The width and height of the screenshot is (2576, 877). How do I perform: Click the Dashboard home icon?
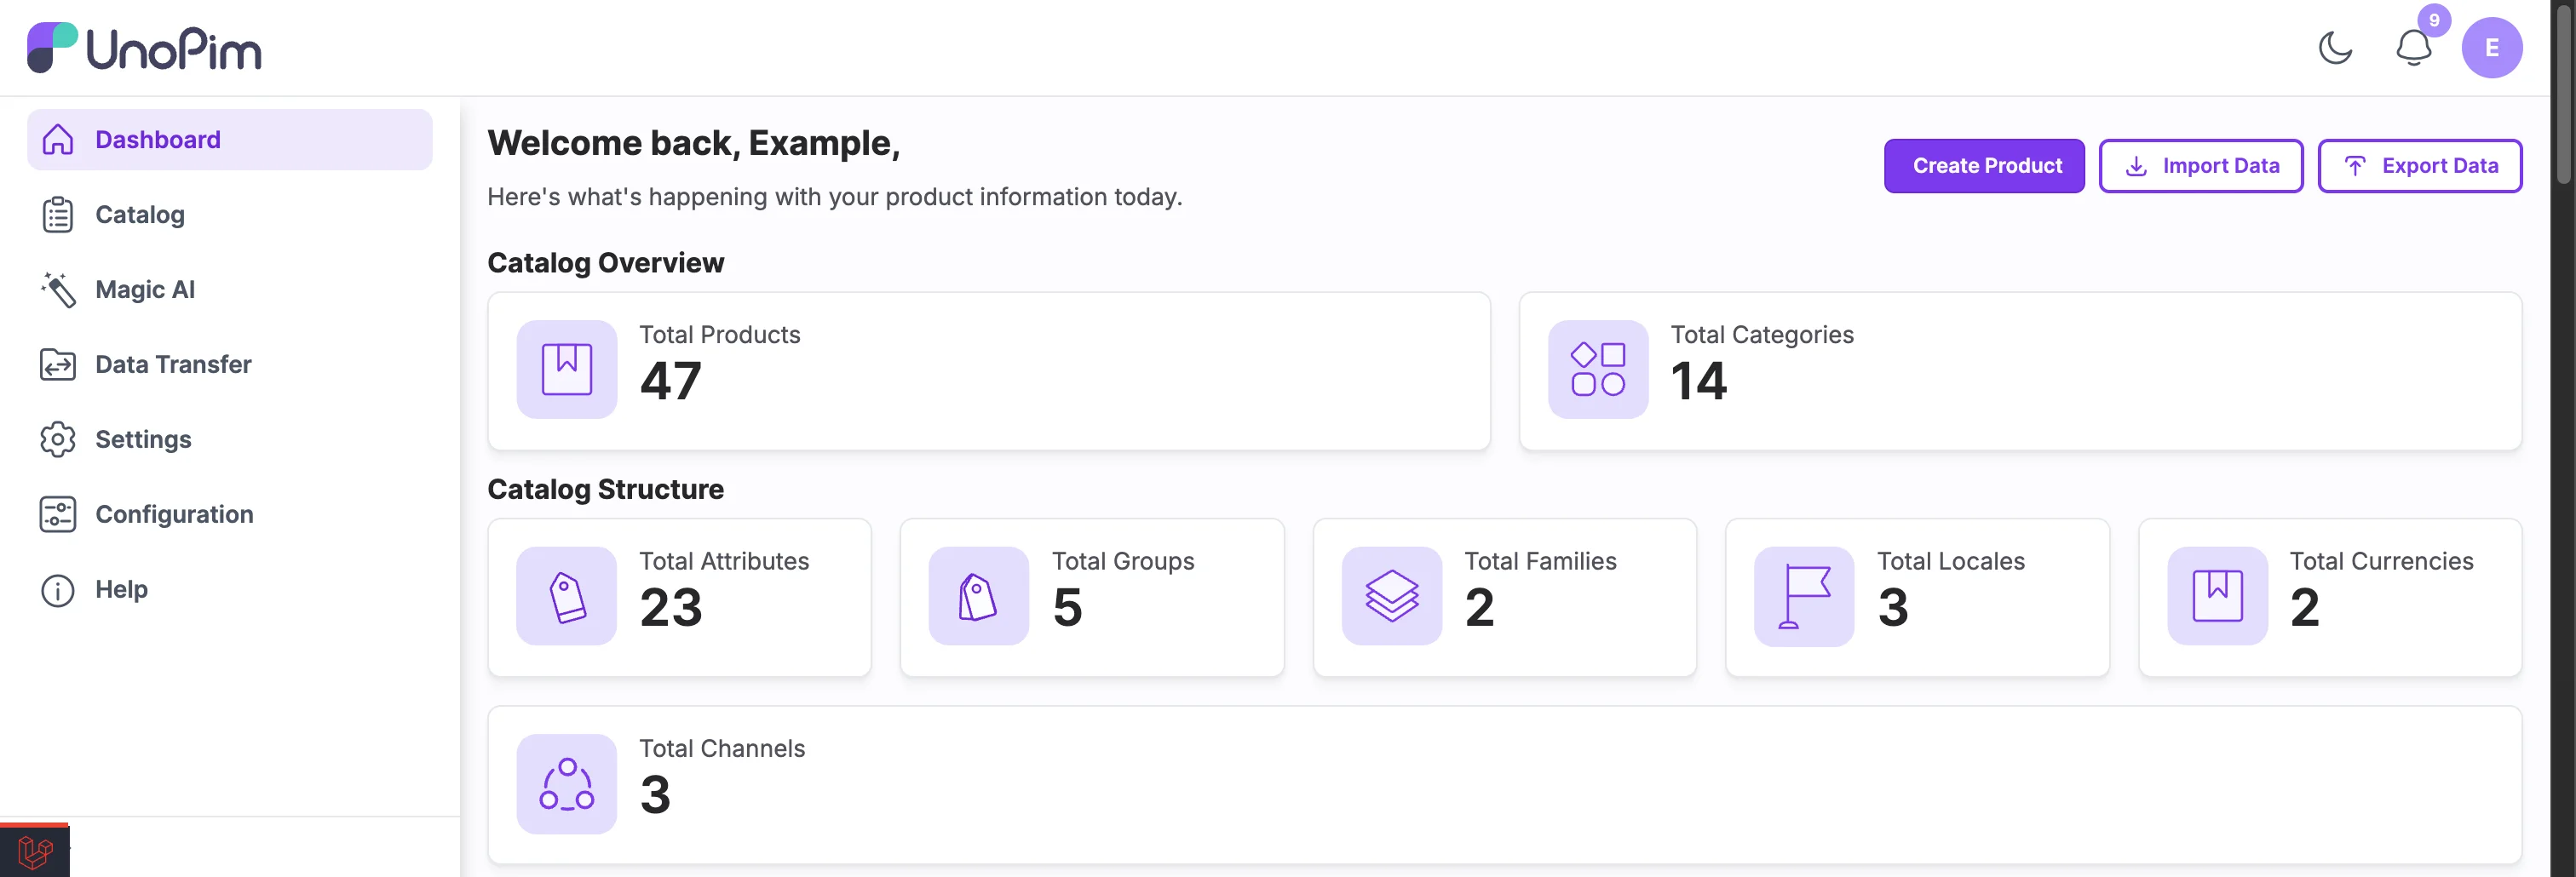58,139
